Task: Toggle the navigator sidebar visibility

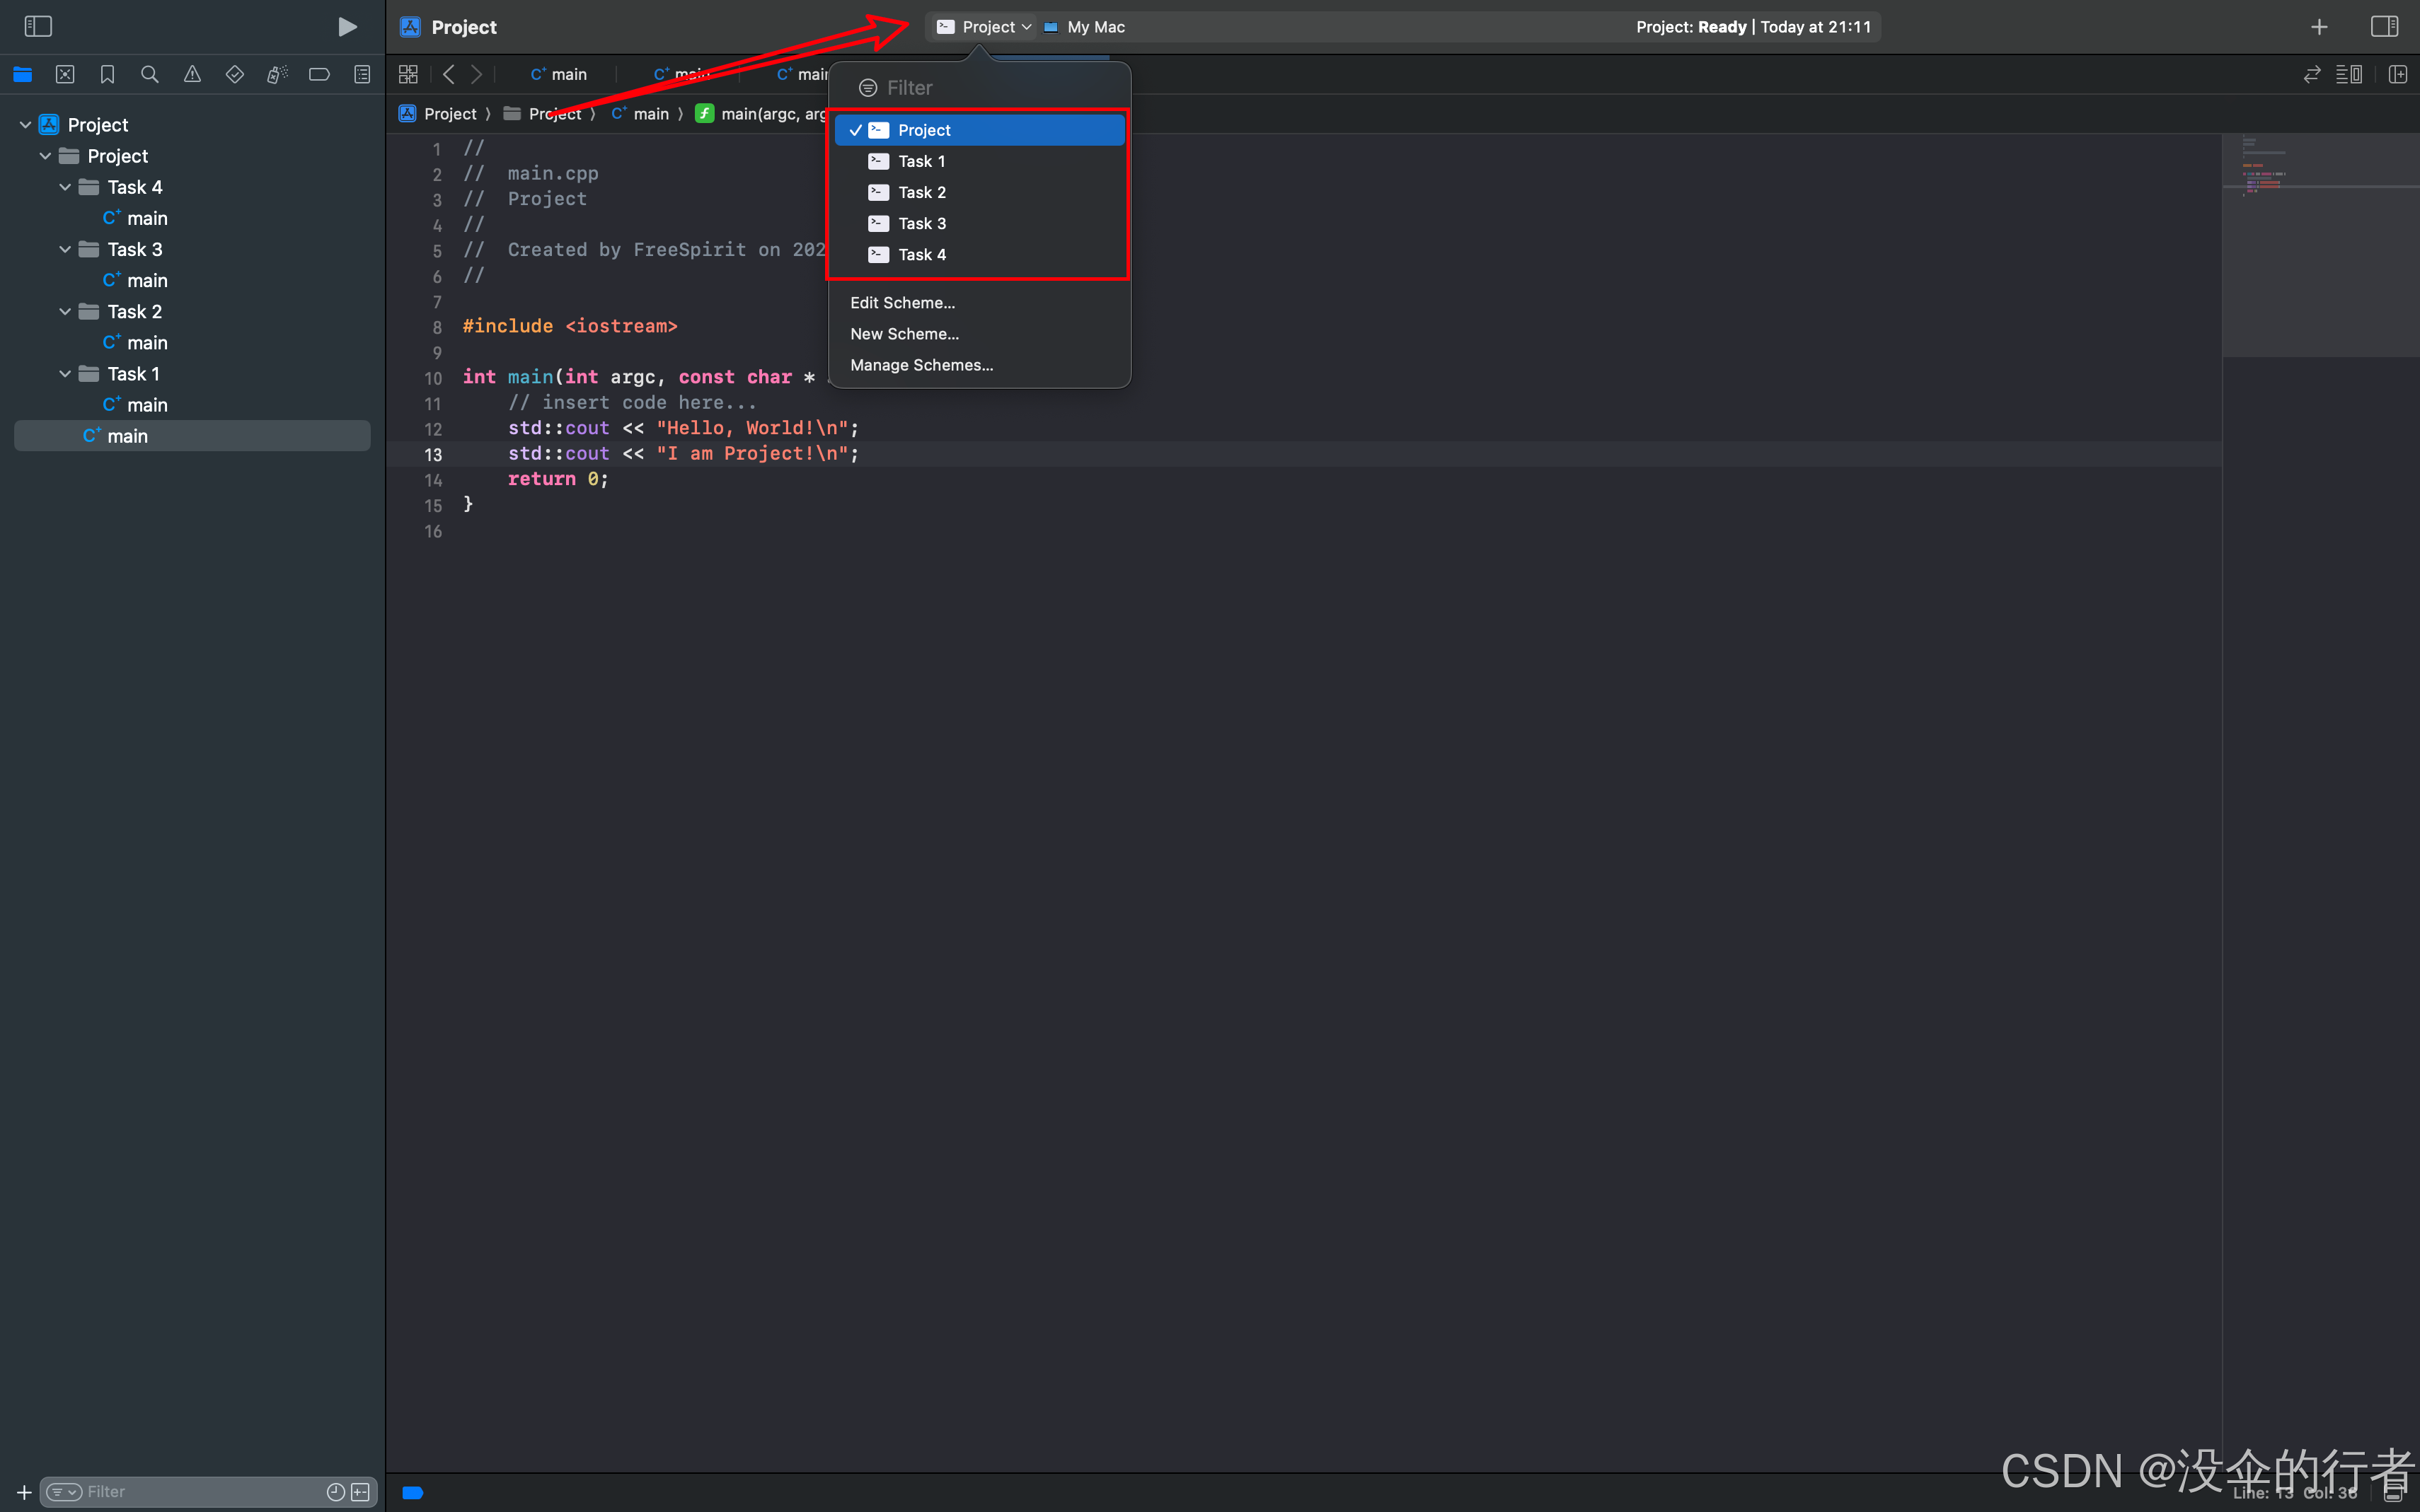Action: (x=38, y=26)
